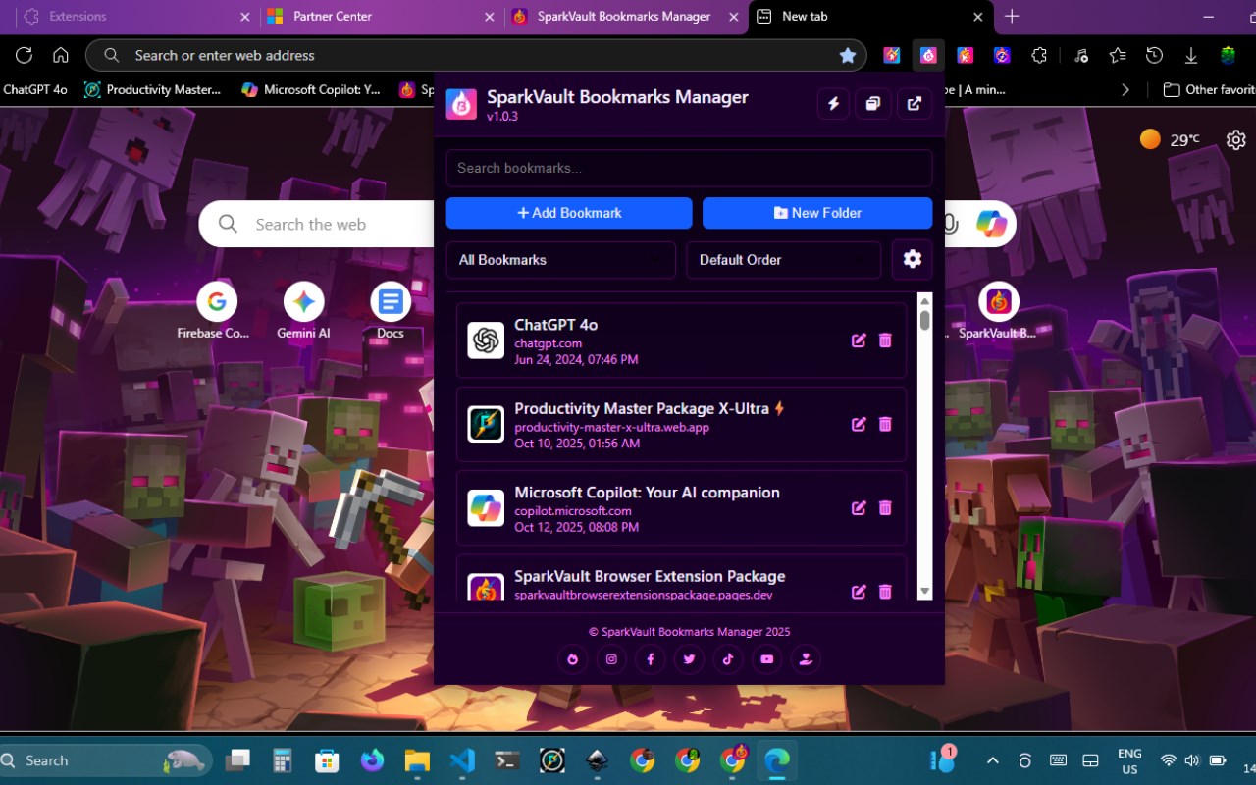1256x785 pixels.
Task: Open the browser profile avatar
Action: click(1228, 56)
